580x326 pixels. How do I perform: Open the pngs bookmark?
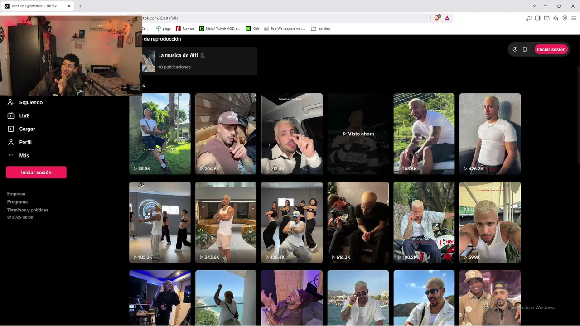tap(163, 29)
